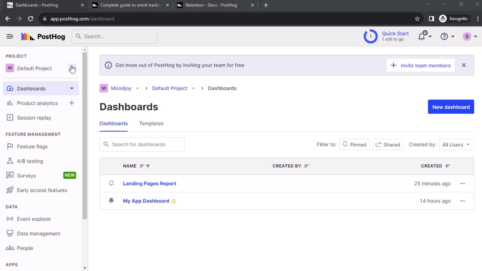The height and width of the screenshot is (271, 482).
Task: Expand Default Project breadcrumb menu
Action: (193, 88)
